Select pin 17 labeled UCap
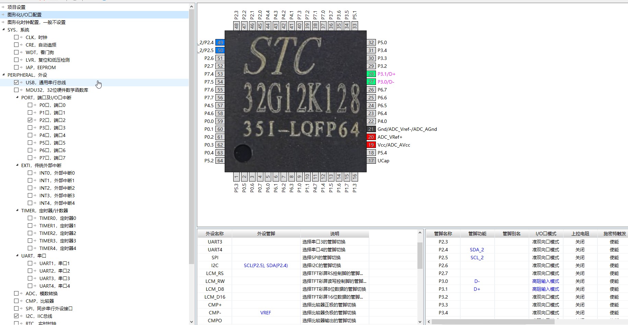628x325 pixels. tap(371, 161)
